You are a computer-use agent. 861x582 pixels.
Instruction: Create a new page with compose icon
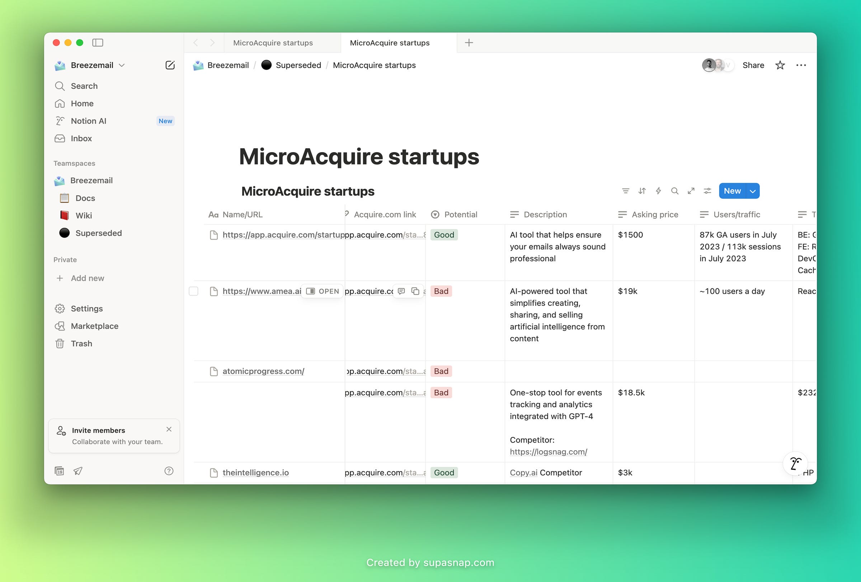pyautogui.click(x=170, y=65)
